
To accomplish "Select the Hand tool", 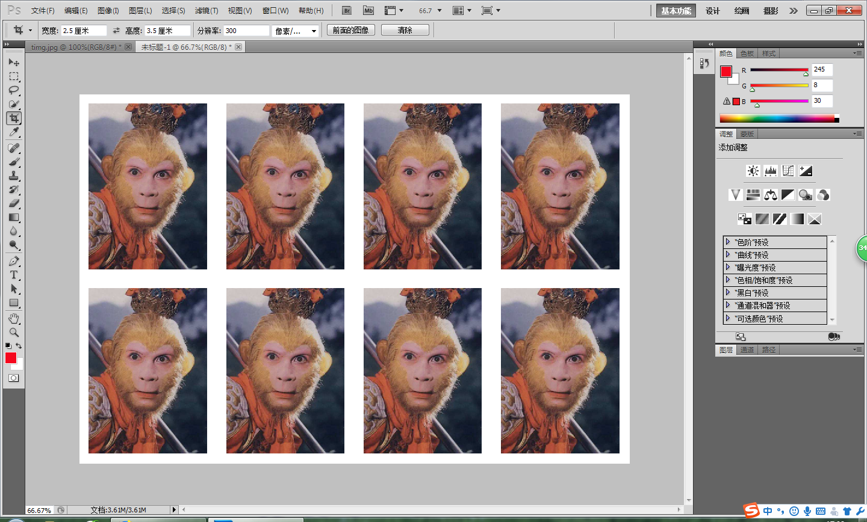I will [x=14, y=318].
